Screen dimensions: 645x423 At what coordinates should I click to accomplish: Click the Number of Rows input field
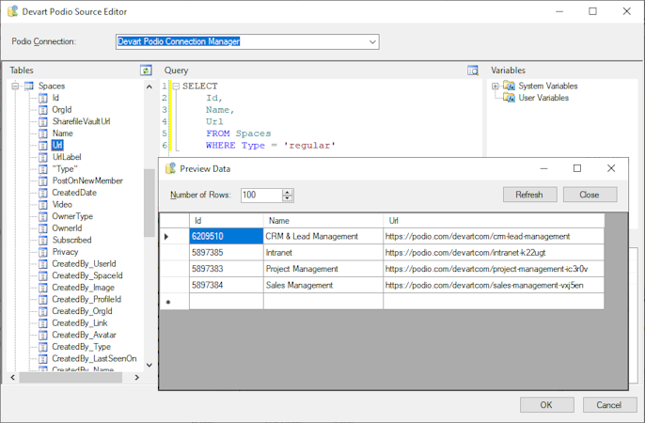(260, 196)
